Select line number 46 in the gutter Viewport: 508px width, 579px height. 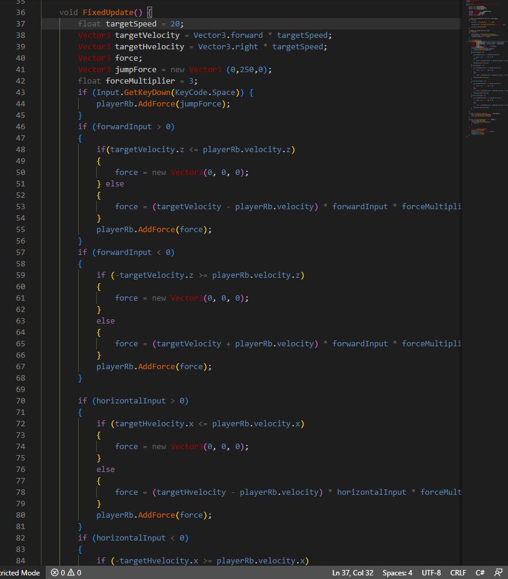coord(20,126)
